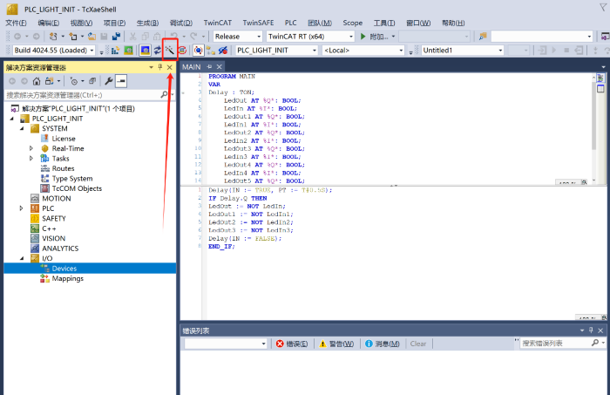Click the error list search field
Screen dimensions: 610x395
pyautogui.click(x=556, y=344)
